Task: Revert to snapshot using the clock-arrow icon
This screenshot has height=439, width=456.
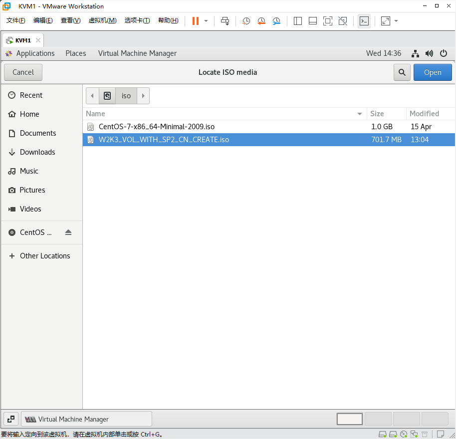Action: tap(261, 21)
